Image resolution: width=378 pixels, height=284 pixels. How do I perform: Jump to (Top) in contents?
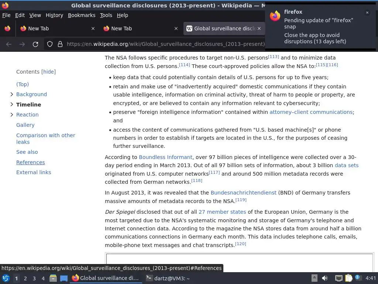23,84
